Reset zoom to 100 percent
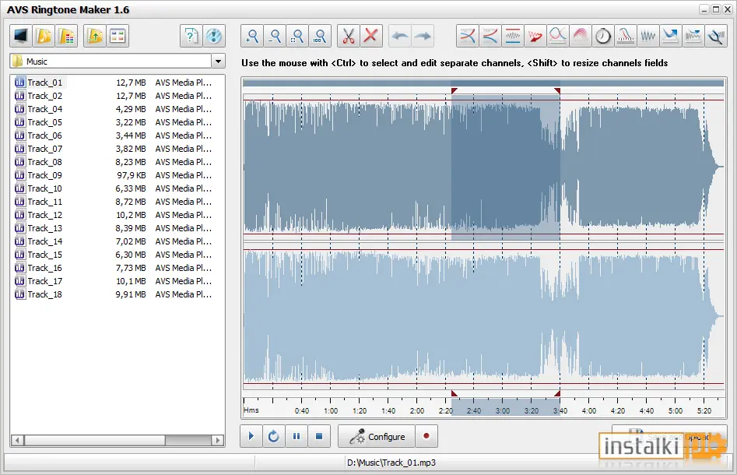737x475 pixels. coord(320,37)
